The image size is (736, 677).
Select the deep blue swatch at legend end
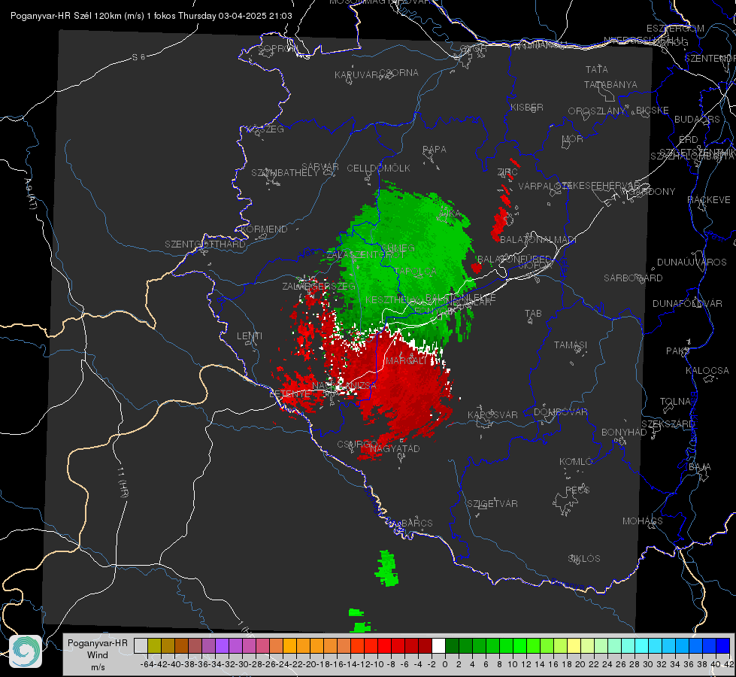pyautogui.click(x=723, y=645)
